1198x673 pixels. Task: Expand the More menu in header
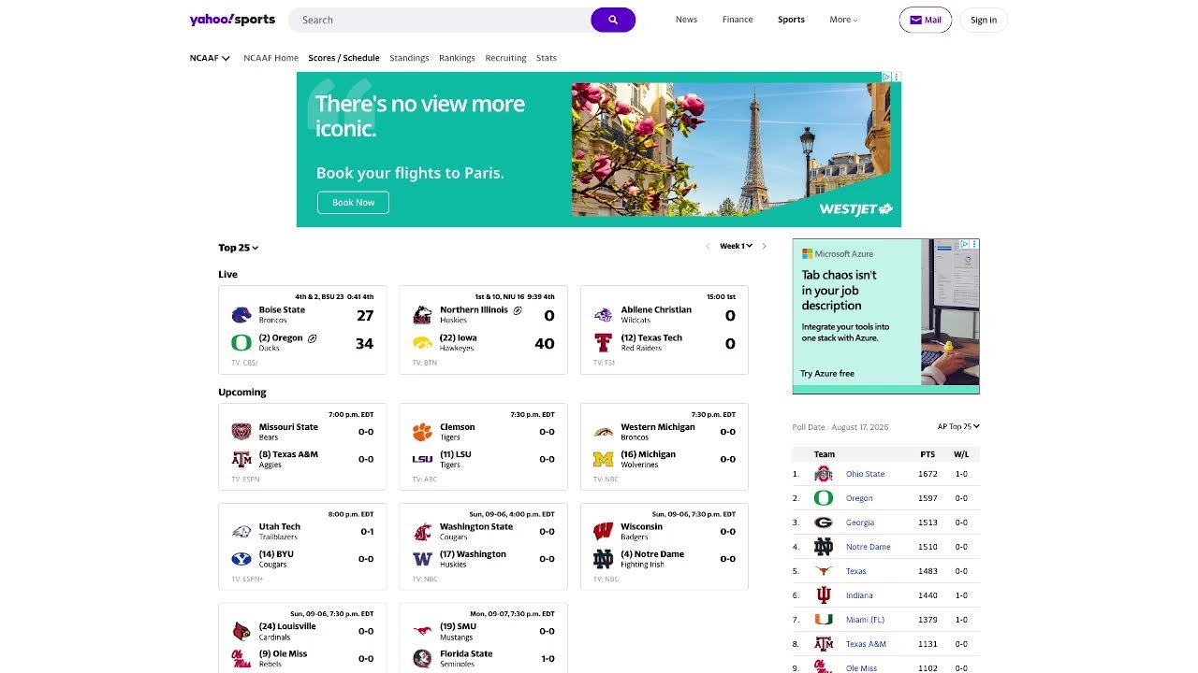pos(843,20)
